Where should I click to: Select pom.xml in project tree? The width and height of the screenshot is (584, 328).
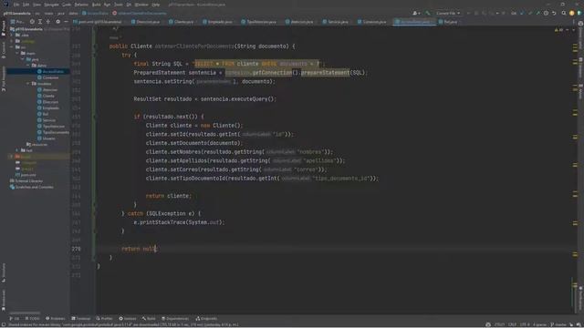26,175
